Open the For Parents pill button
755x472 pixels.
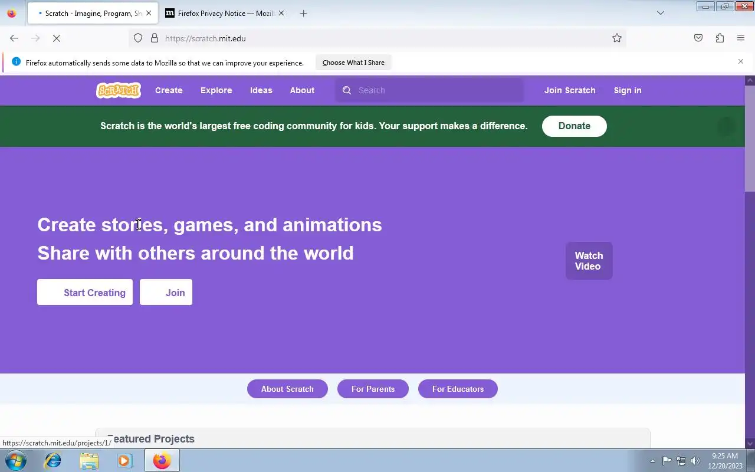[373, 389]
